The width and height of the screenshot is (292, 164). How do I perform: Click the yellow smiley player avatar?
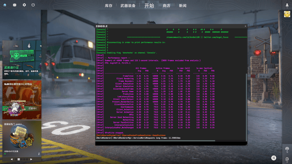287,14
